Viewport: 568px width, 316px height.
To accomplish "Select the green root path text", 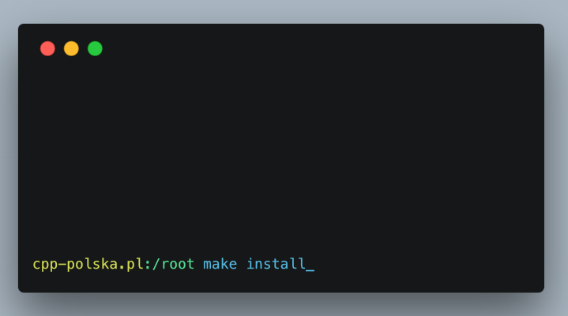I will [174, 264].
